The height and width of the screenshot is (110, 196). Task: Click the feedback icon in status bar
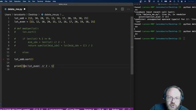(x=124, y=109)
